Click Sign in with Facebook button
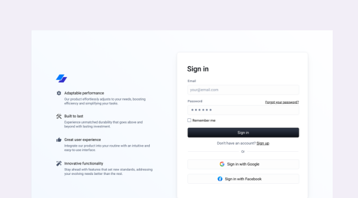Screen dimensions: 358x198 pyautogui.click(x=243, y=179)
